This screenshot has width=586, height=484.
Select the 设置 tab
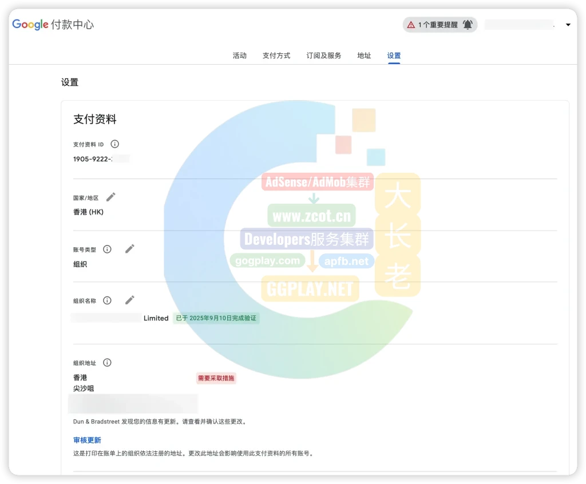pyautogui.click(x=394, y=55)
